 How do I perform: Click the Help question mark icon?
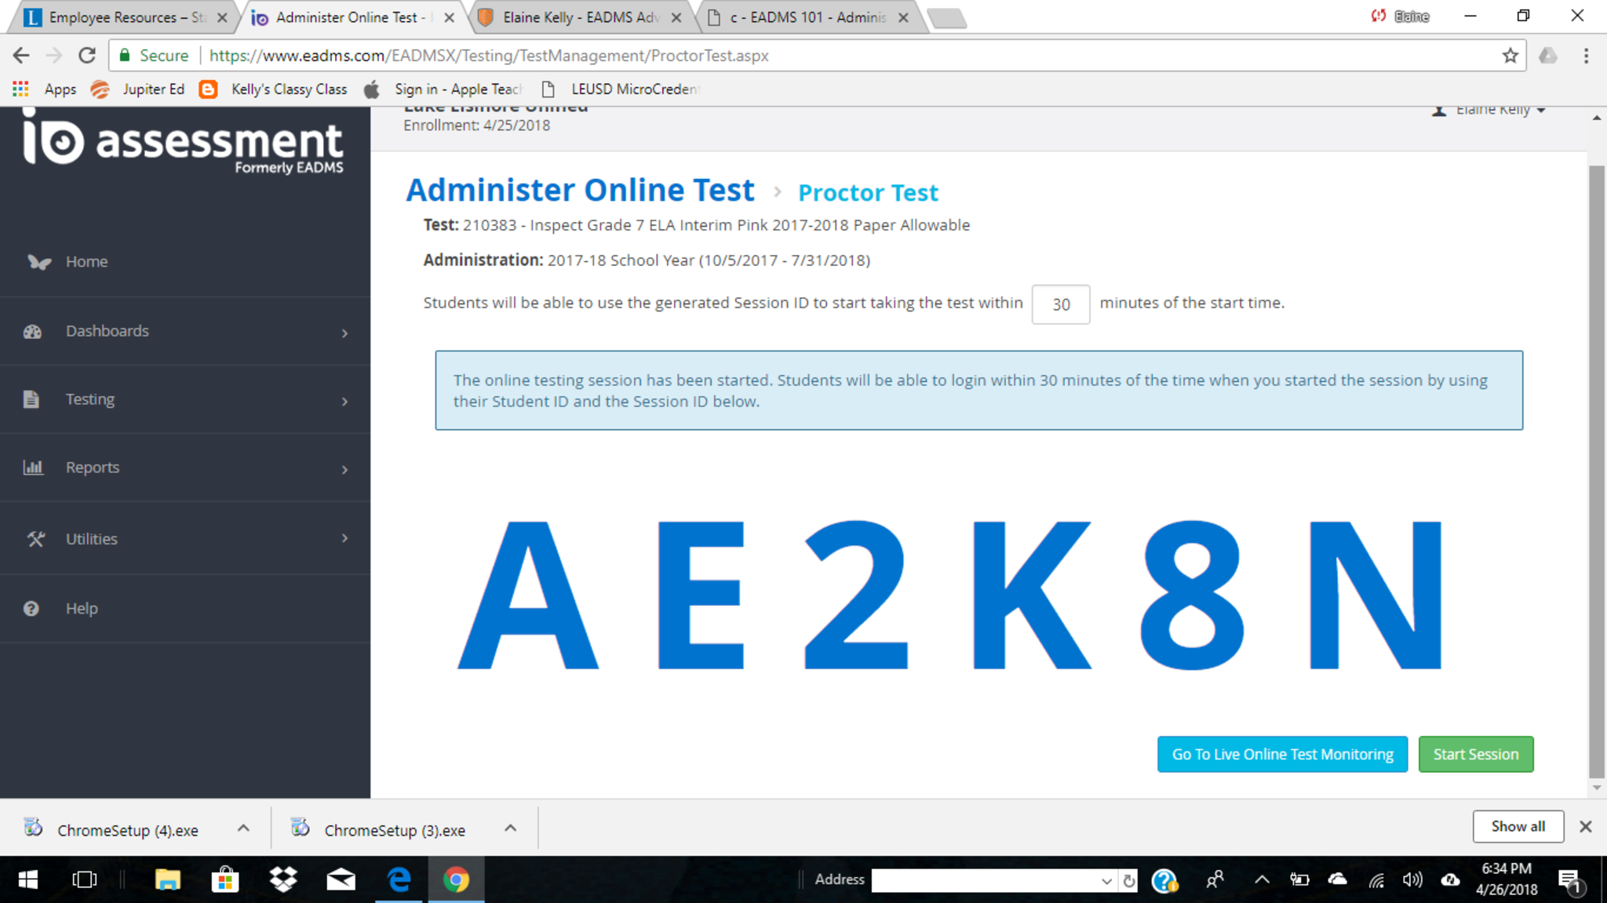point(31,609)
